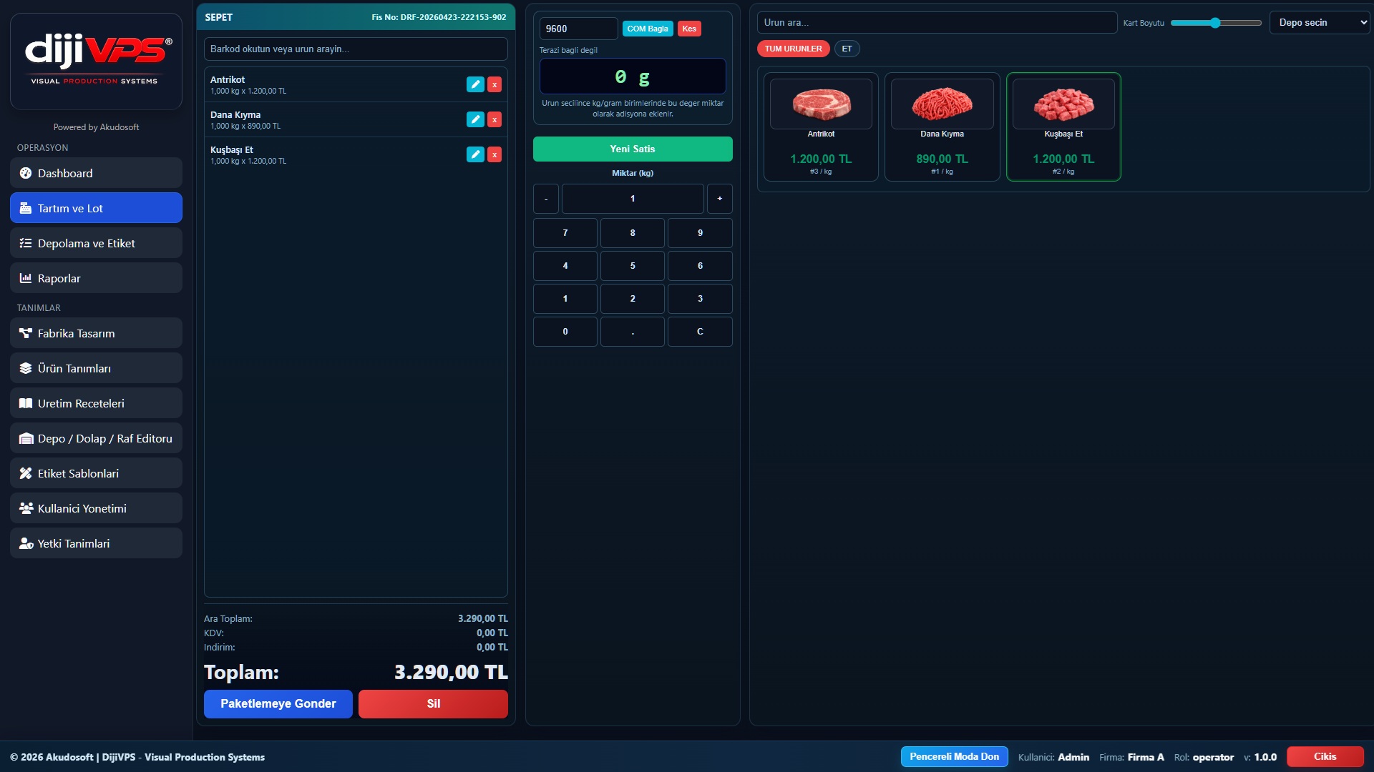The image size is (1374, 772).
Task: Click the Miktar quantity field
Action: pyautogui.click(x=633, y=199)
